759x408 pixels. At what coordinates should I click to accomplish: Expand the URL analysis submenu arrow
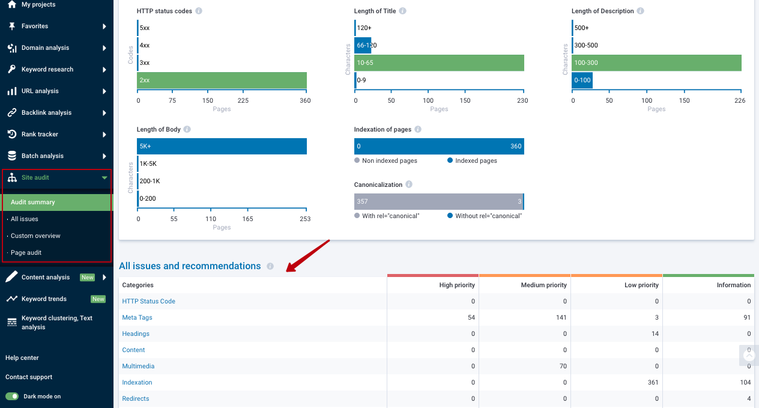(x=104, y=91)
